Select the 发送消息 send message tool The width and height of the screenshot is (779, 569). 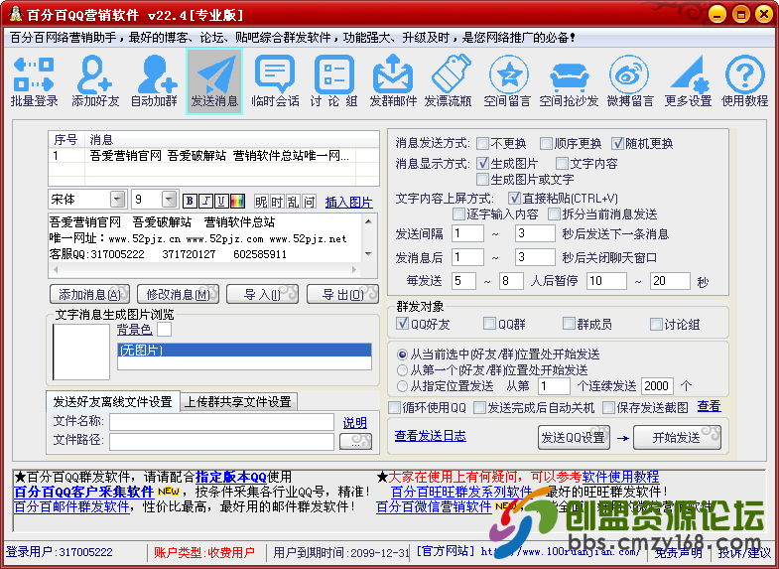click(x=214, y=81)
